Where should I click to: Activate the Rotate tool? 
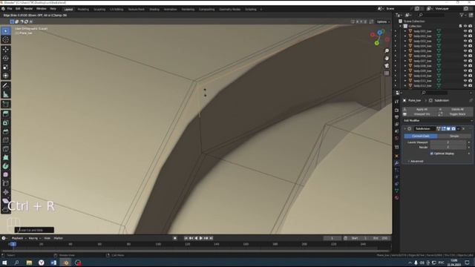(x=6, y=59)
